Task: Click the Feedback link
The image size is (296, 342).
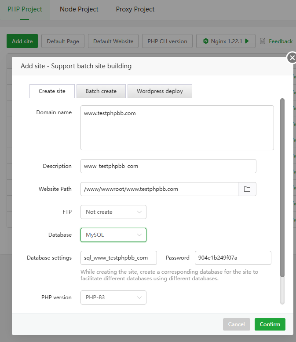Action: [x=281, y=41]
